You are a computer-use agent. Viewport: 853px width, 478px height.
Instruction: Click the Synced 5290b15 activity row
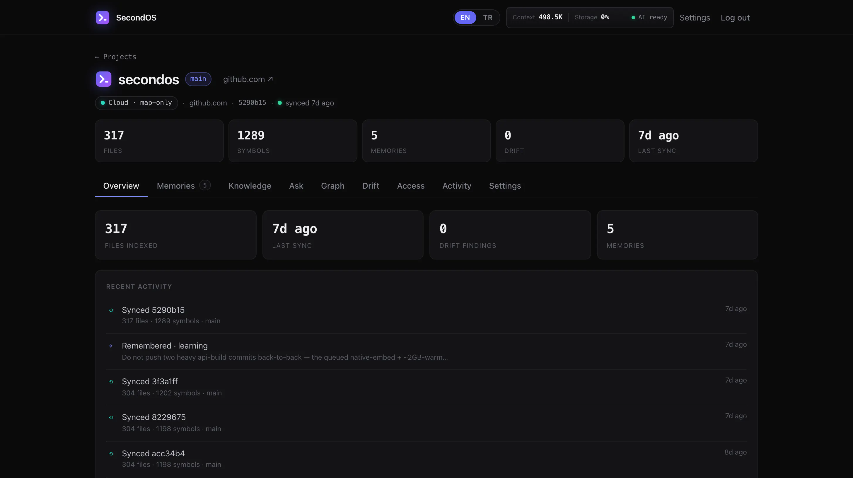coord(426,315)
